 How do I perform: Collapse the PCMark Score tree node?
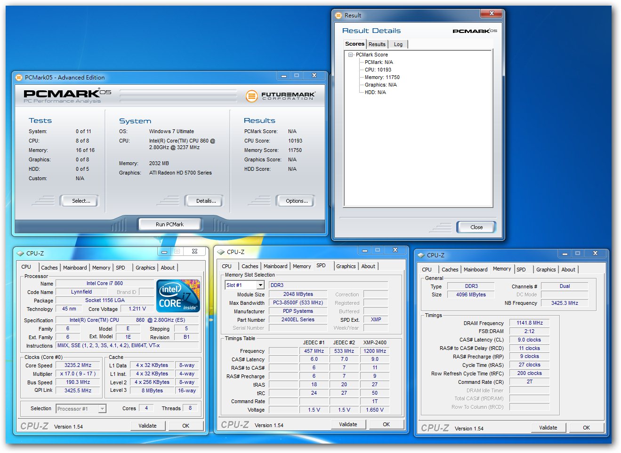coord(350,55)
